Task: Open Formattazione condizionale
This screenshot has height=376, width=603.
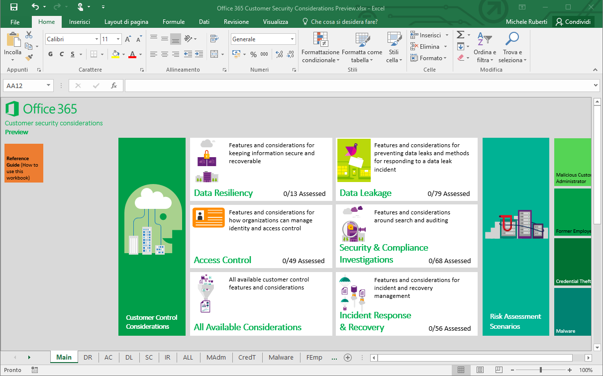Action: [320, 48]
